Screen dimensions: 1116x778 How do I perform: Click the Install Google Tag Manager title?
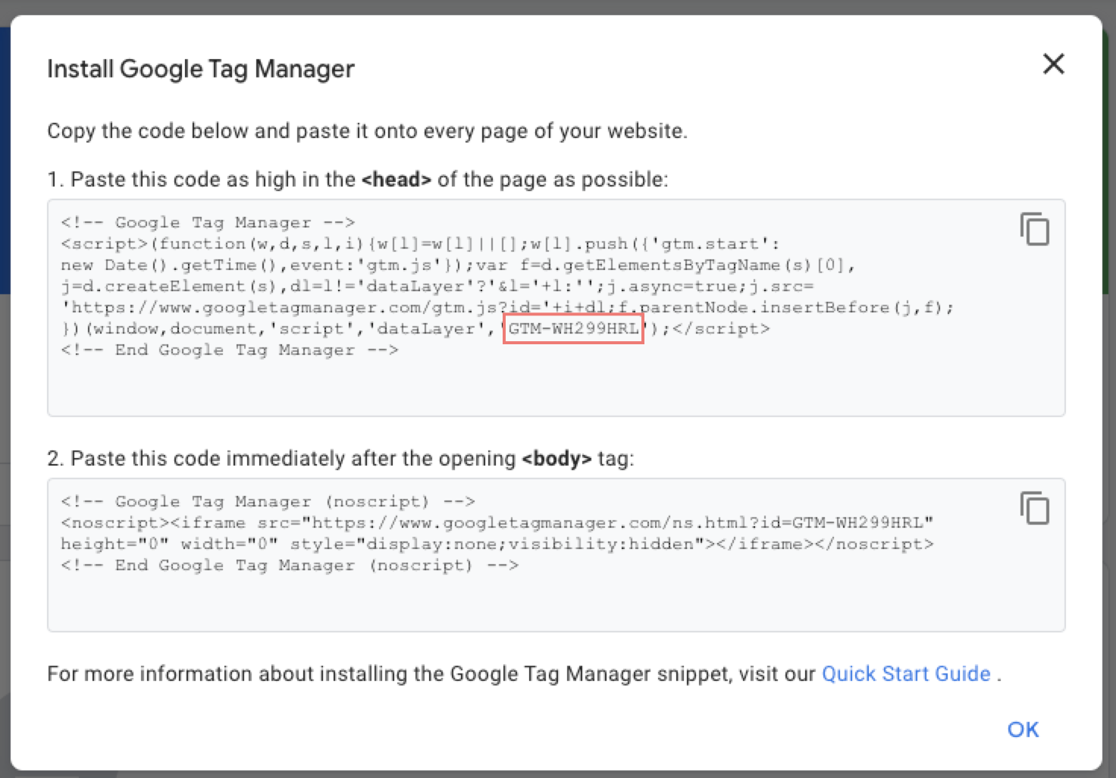200,68
